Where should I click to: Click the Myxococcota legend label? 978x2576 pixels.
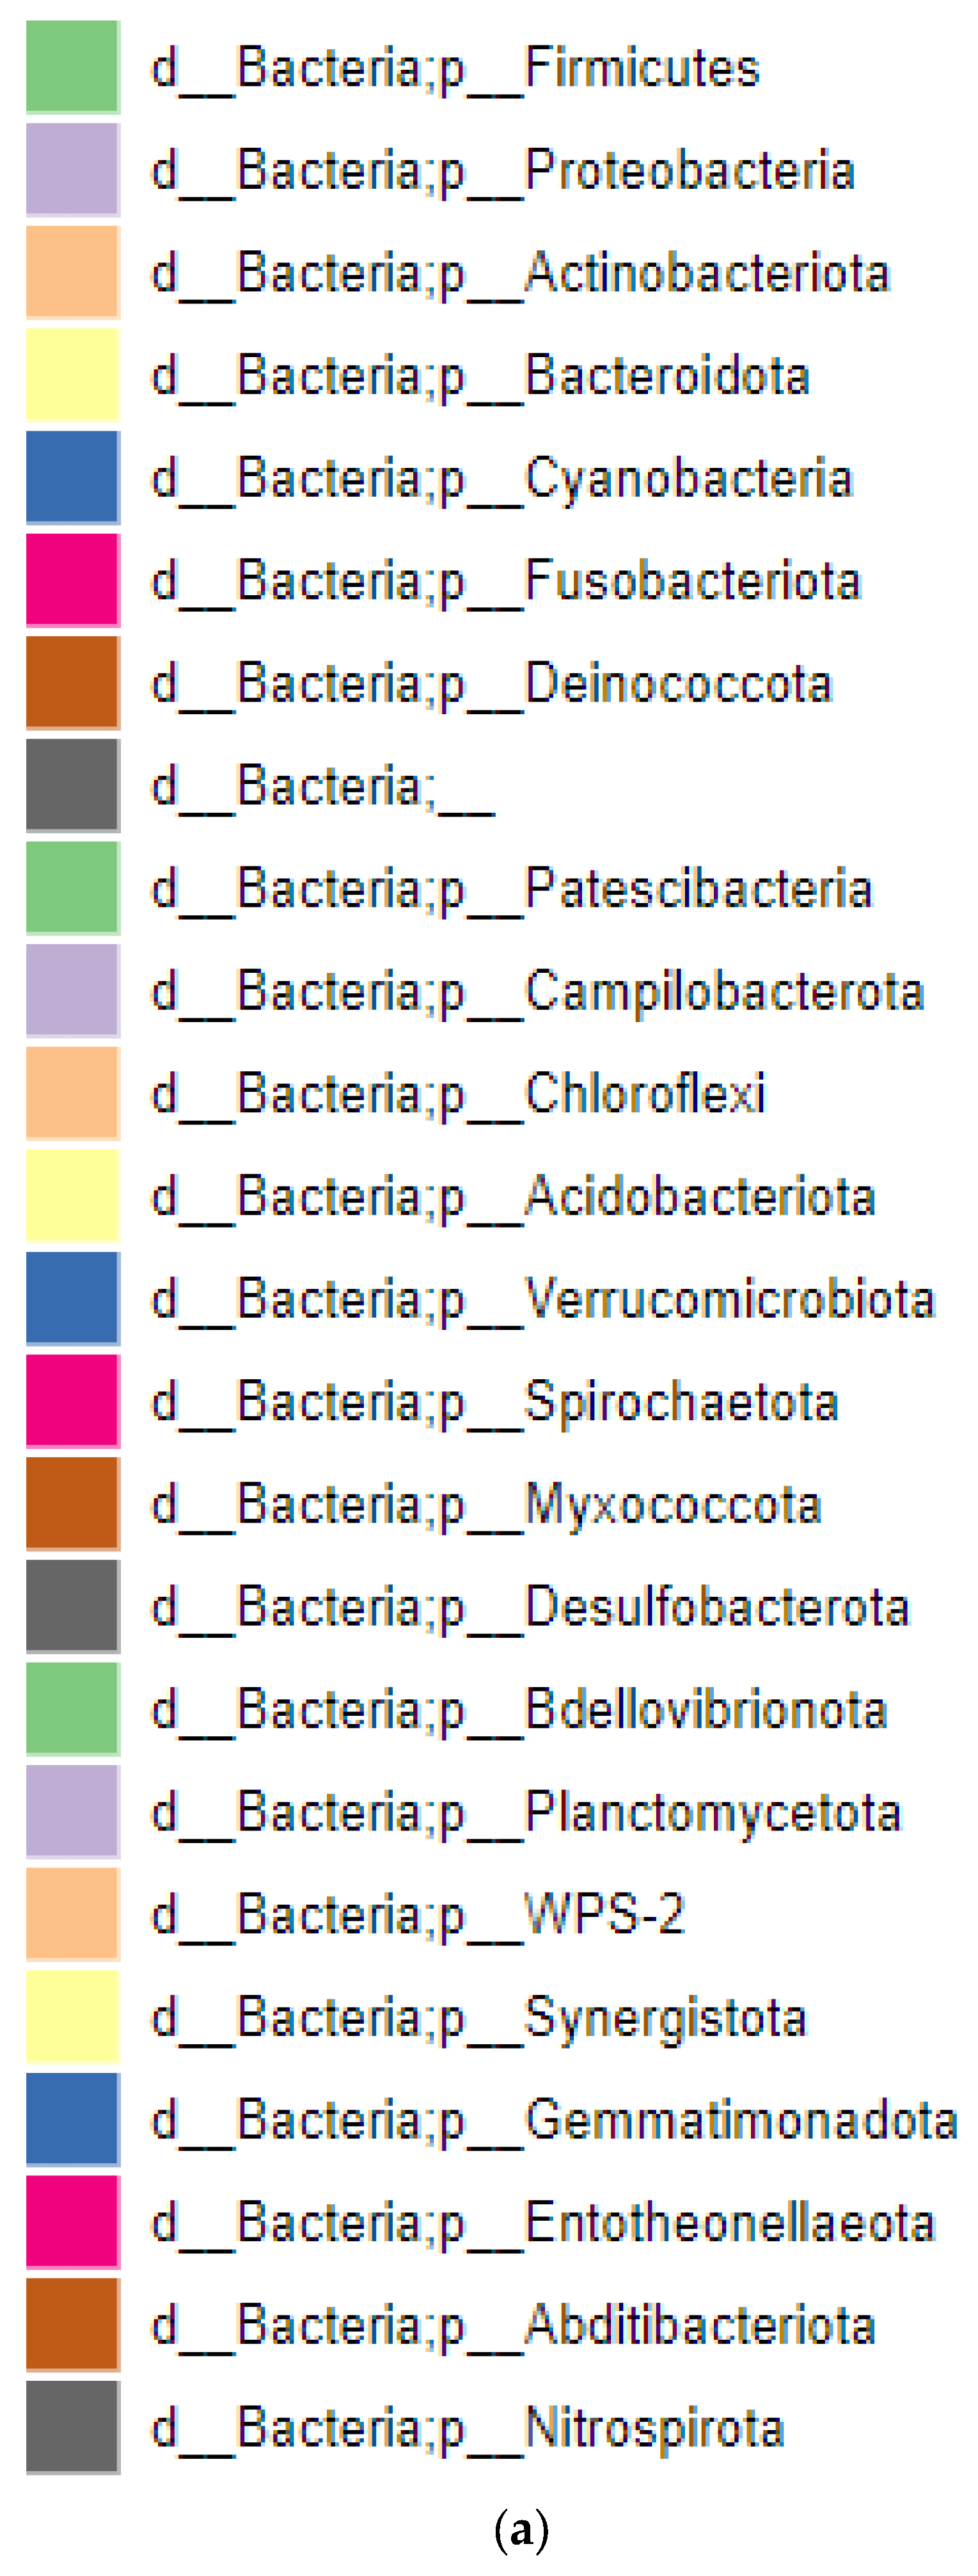pos(485,1505)
